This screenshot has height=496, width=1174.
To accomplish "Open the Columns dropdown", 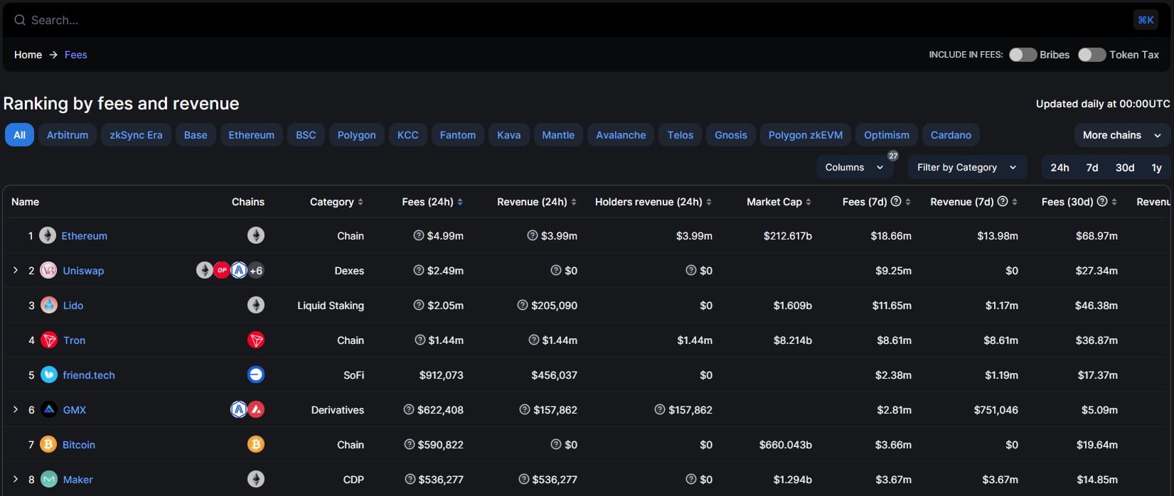I will click(854, 167).
